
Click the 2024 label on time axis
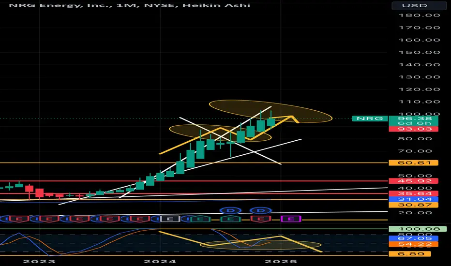[160, 261]
